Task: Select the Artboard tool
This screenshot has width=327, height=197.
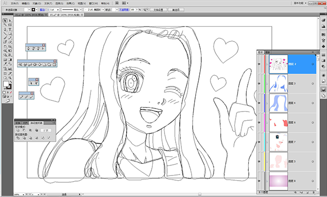Action: click(5, 73)
